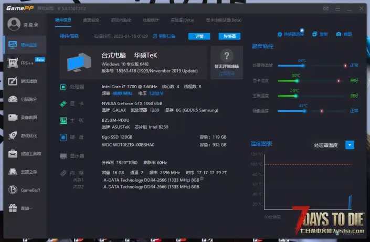The width and height of the screenshot is (370, 242).
Task: Click the GamePP logo in title bar
Action: [20, 8]
